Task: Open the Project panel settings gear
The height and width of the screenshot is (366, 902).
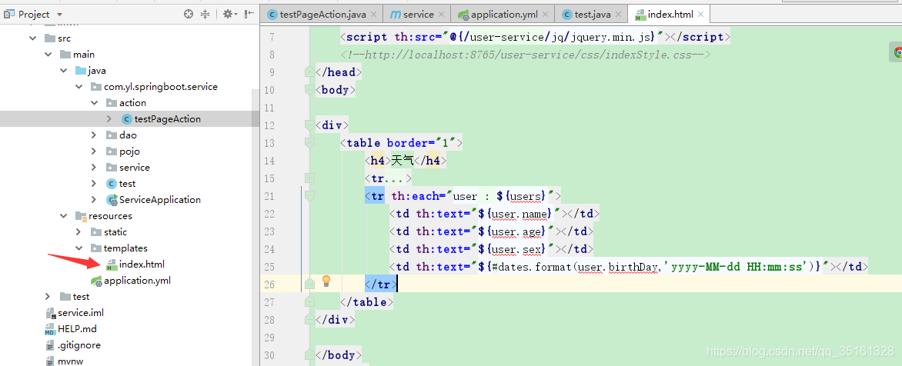Action: 228,14
